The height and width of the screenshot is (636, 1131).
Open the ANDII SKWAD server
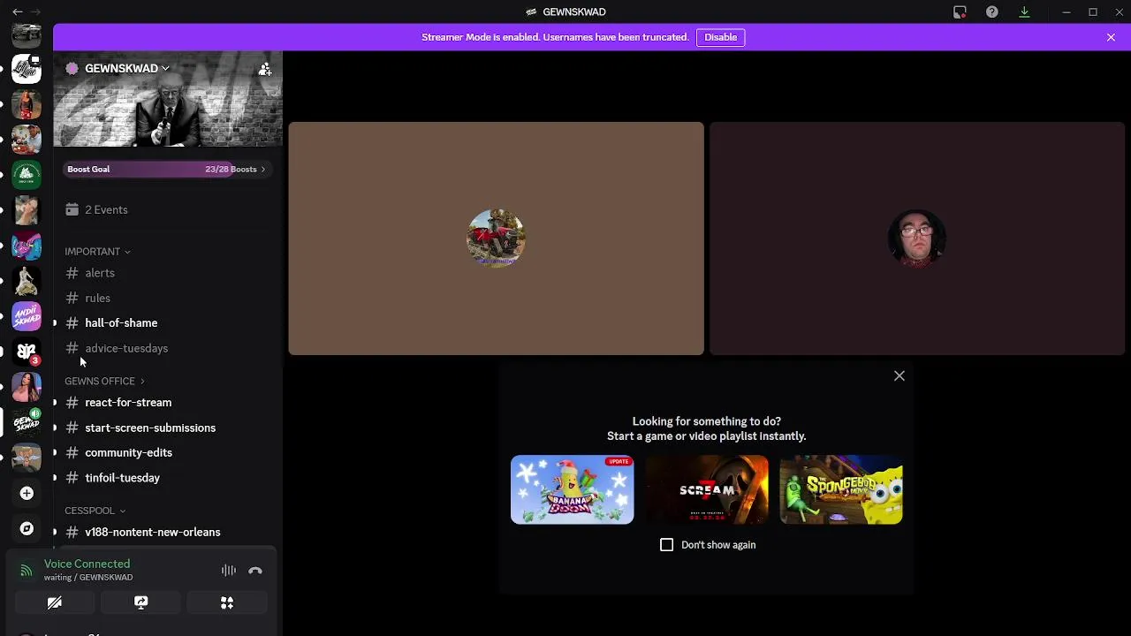[27, 316]
